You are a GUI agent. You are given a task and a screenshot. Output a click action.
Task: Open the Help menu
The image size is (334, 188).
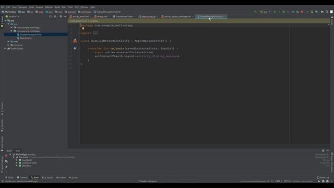92,7
